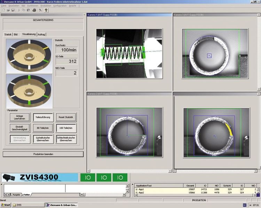Click the New file toolbar icon
The image size is (261, 208).
click(x=3, y=10)
